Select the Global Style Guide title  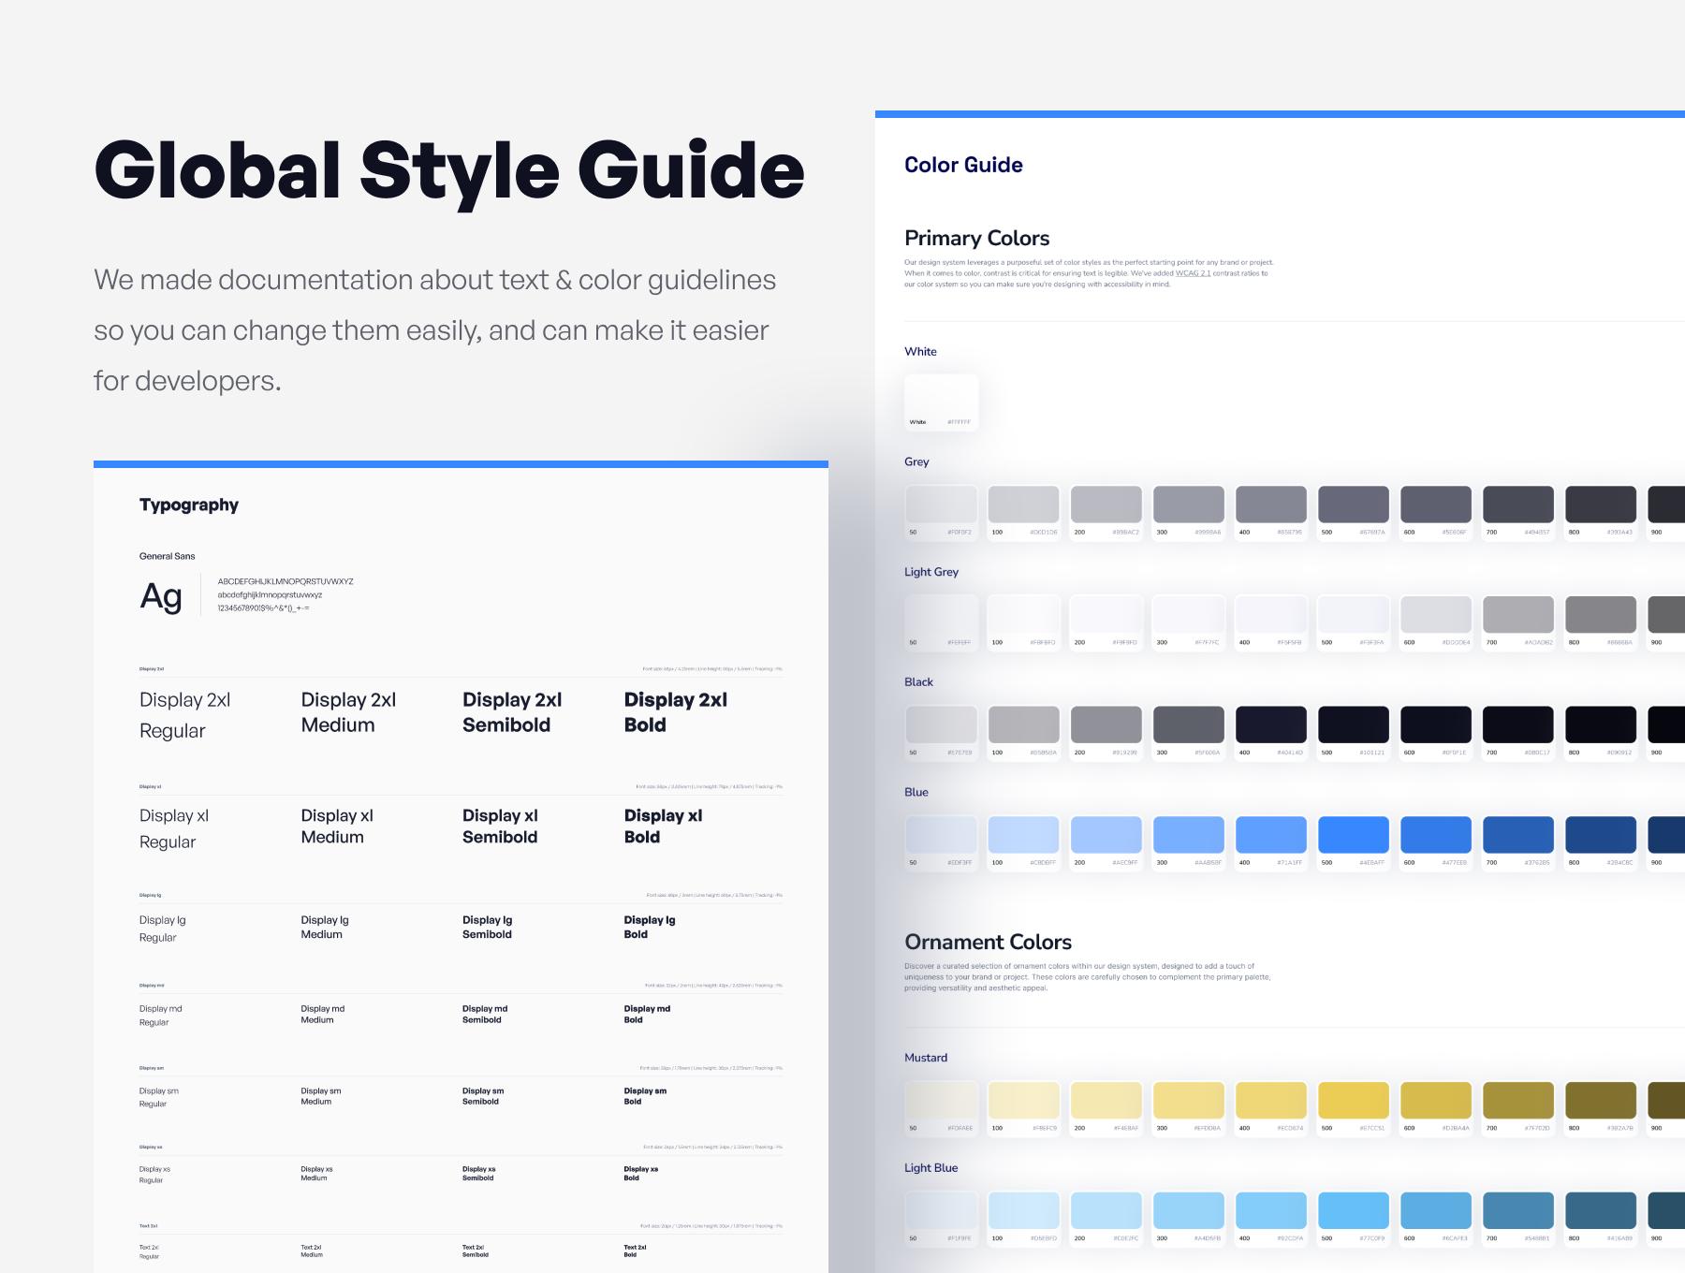click(449, 170)
